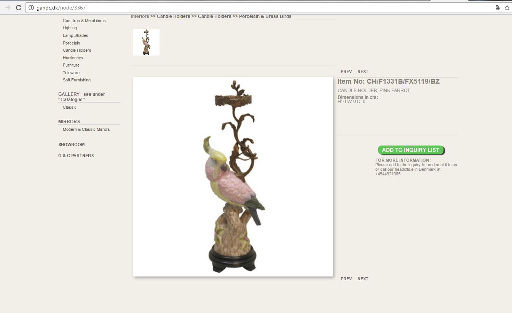Click ADD TO INQUIRY LIST button
This screenshot has height=313, width=512.
point(411,150)
